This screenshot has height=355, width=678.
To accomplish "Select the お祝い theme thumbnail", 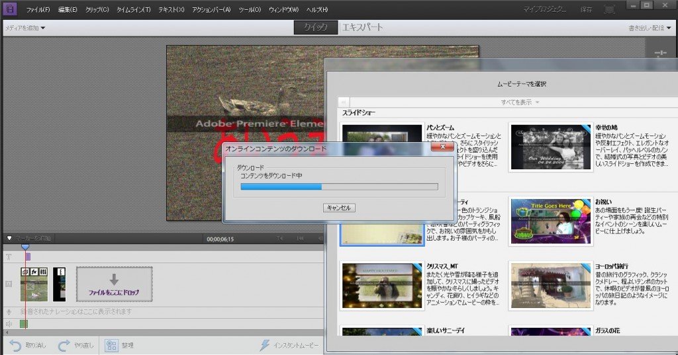I will [550, 221].
